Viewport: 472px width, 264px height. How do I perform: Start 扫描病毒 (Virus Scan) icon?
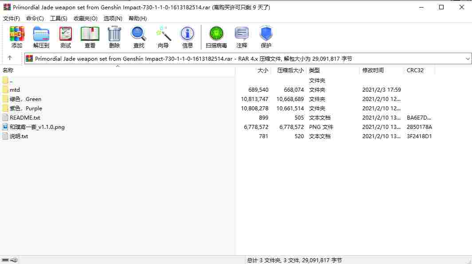tap(216, 34)
